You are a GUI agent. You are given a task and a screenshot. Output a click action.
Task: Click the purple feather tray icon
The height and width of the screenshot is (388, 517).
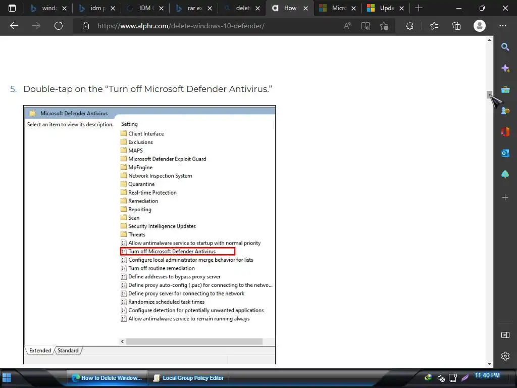[x=465, y=378]
